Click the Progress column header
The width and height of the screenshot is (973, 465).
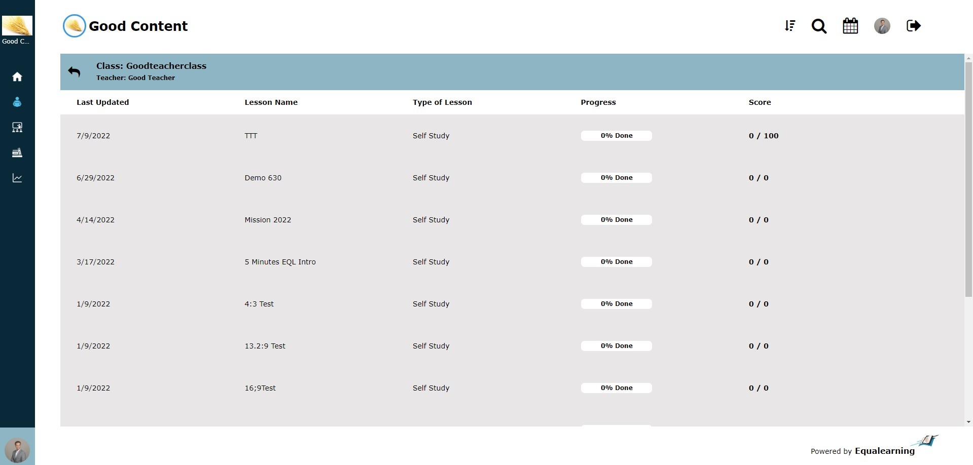[x=598, y=102]
